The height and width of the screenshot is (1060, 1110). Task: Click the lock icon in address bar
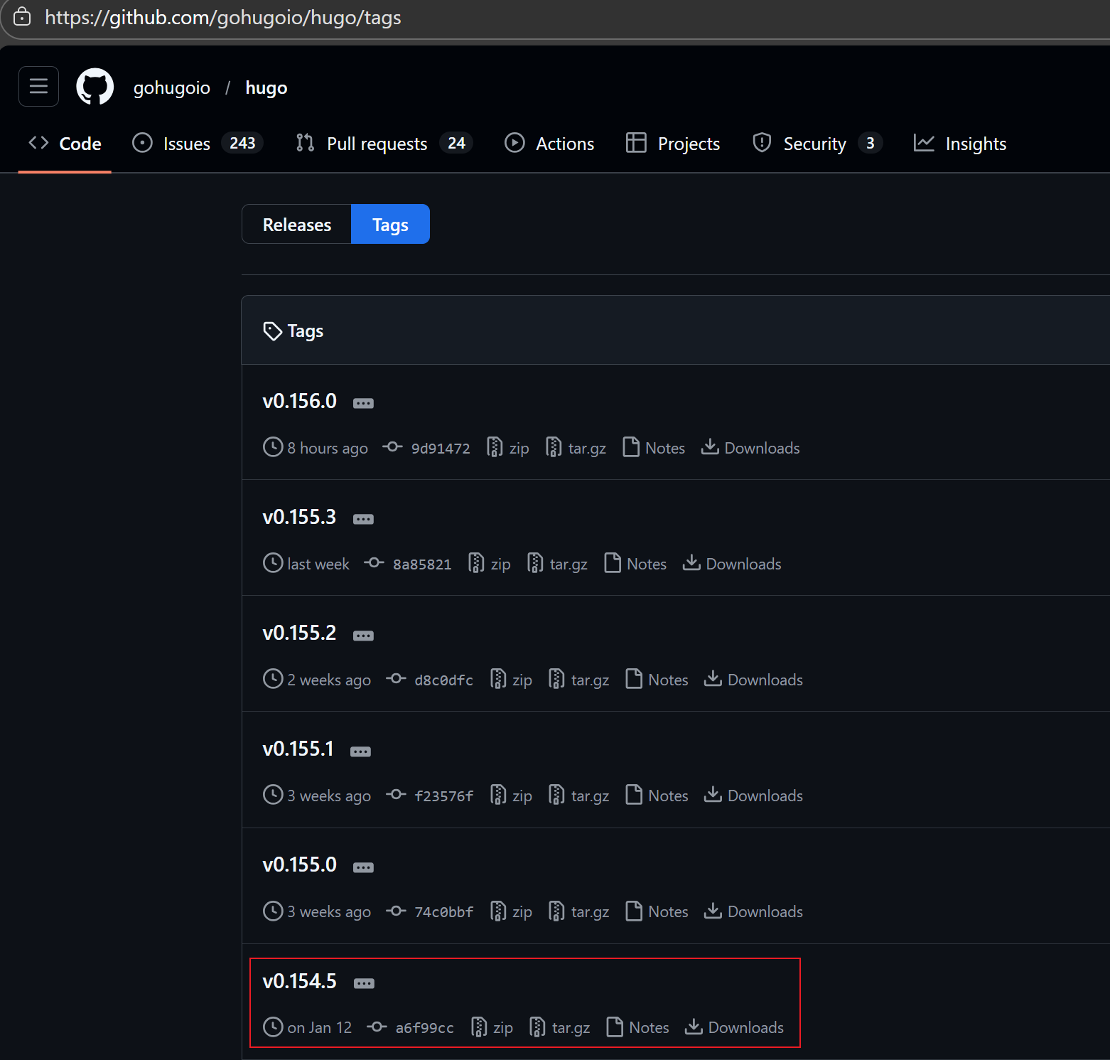tap(22, 17)
